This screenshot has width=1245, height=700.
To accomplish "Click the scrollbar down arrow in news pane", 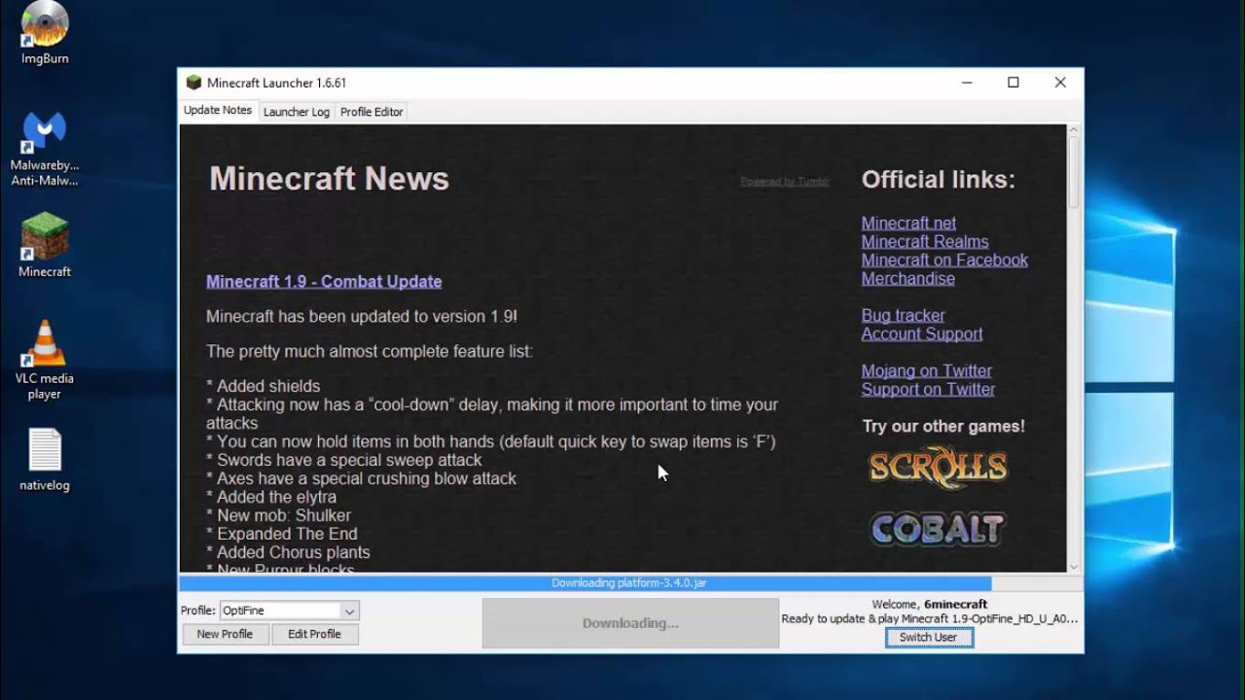I will tap(1074, 567).
